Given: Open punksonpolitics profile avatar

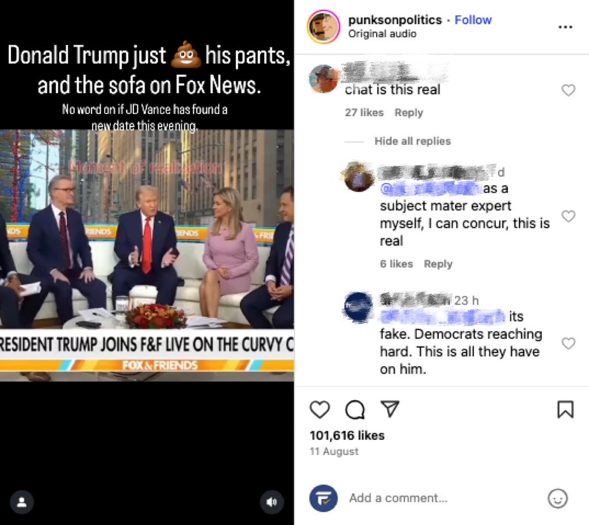Looking at the screenshot, I should point(323,26).
